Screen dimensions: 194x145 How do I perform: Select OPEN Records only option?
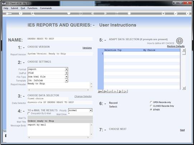pyautogui.click(x=151, y=102)
